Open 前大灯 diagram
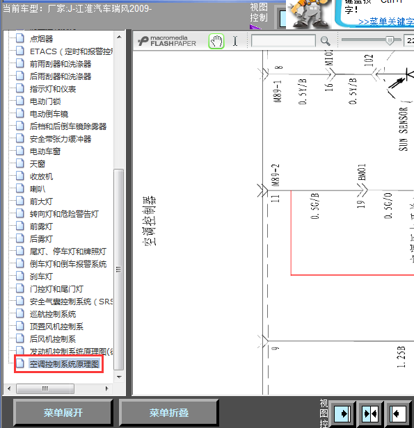Image resolution: width=414 pixels, height=428 pixels. (x=41, y=201)
